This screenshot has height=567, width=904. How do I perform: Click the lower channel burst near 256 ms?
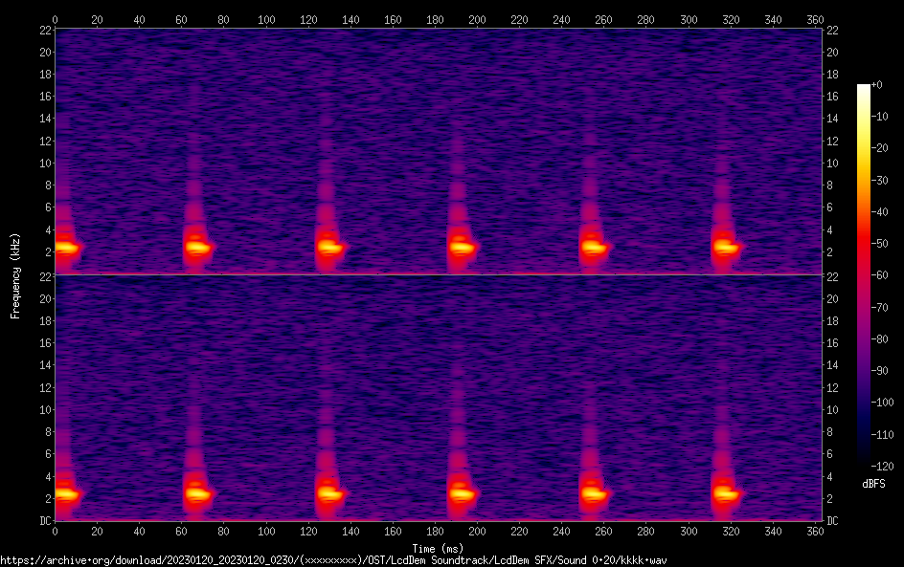[595, 494]
